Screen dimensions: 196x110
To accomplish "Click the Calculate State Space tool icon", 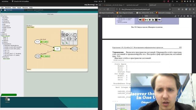I will (x=67, y=35).
